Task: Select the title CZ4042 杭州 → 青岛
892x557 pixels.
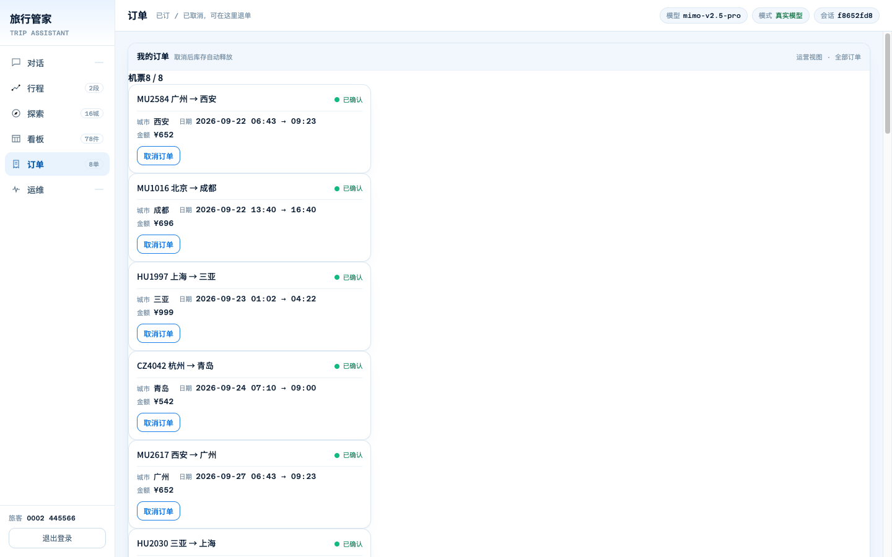Action: [175, 366]
